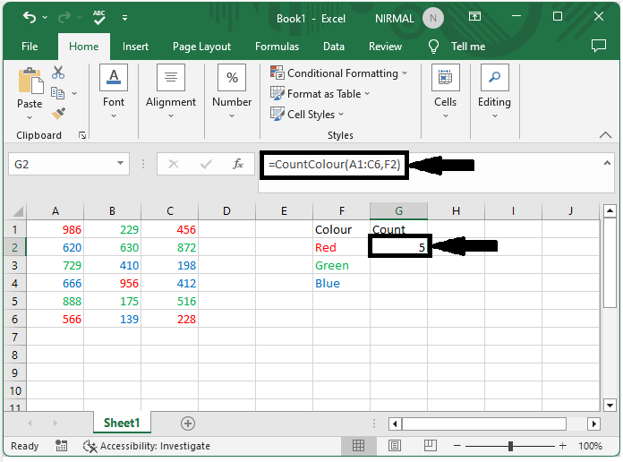This screenshot has height=462, width=623.
Task: Click the macro recording status icon
Action: (x=61, y=446)
